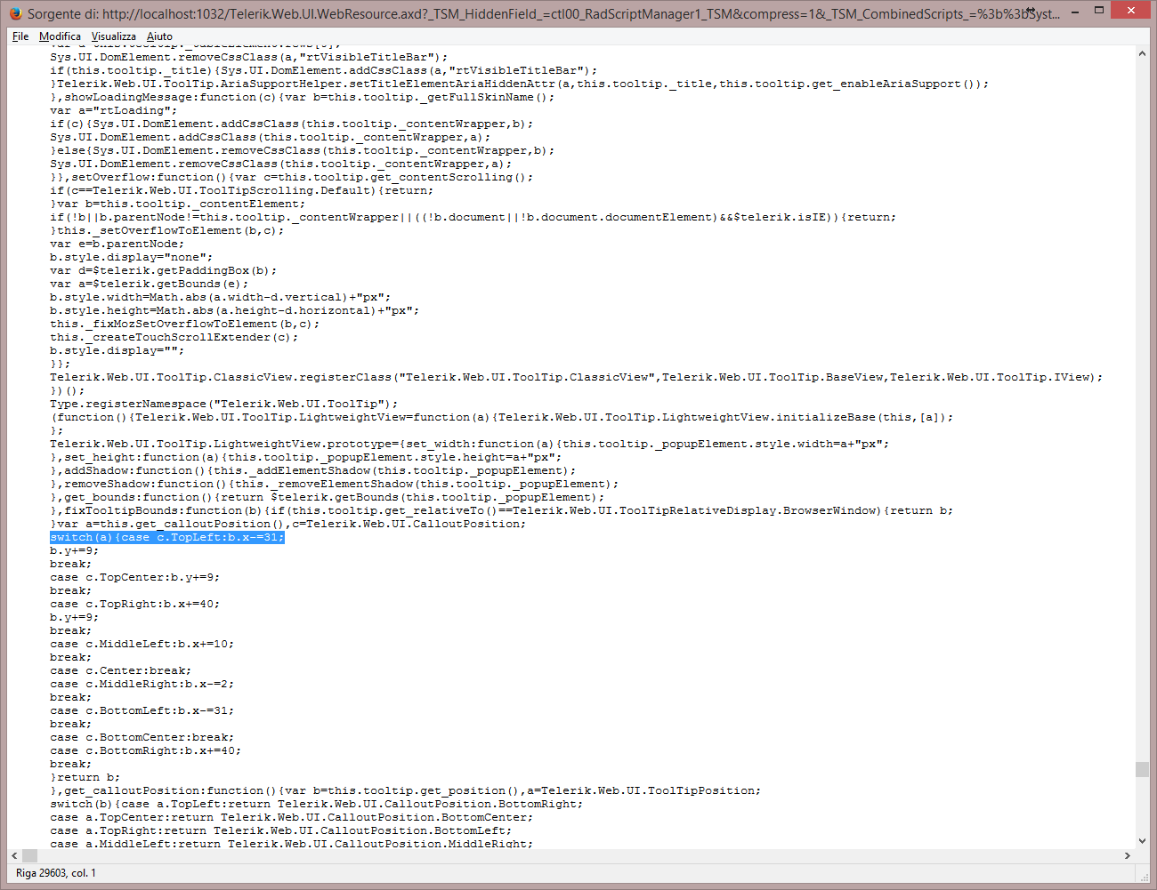The height and width of the screenshot is (890, 1157).
Task: Click line starting 'b.style.height=Math.abs'
Action: click(x=234, y=311)
